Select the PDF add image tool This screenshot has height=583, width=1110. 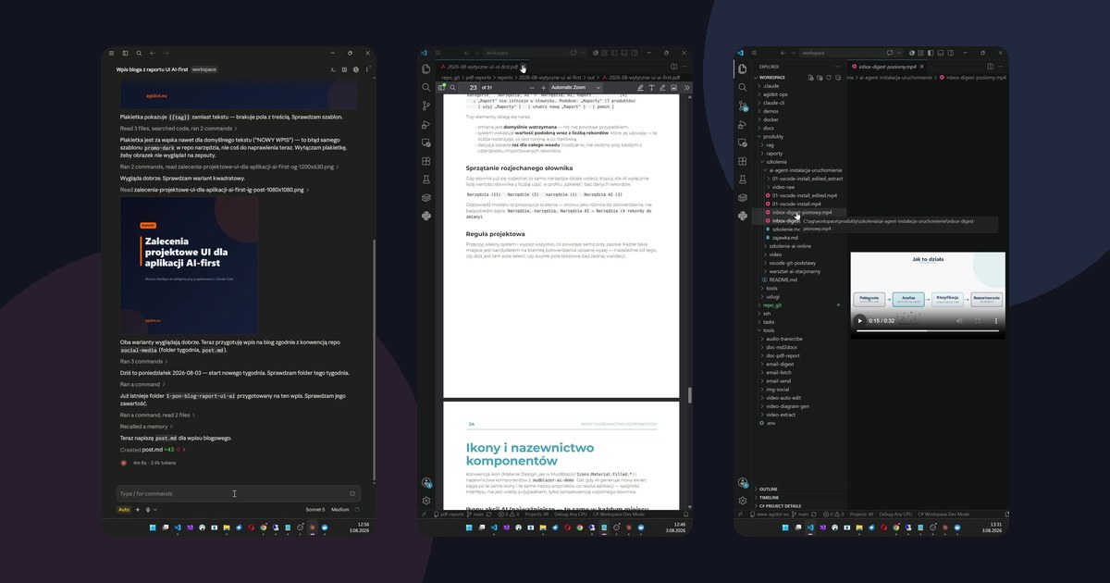(673, 87)
